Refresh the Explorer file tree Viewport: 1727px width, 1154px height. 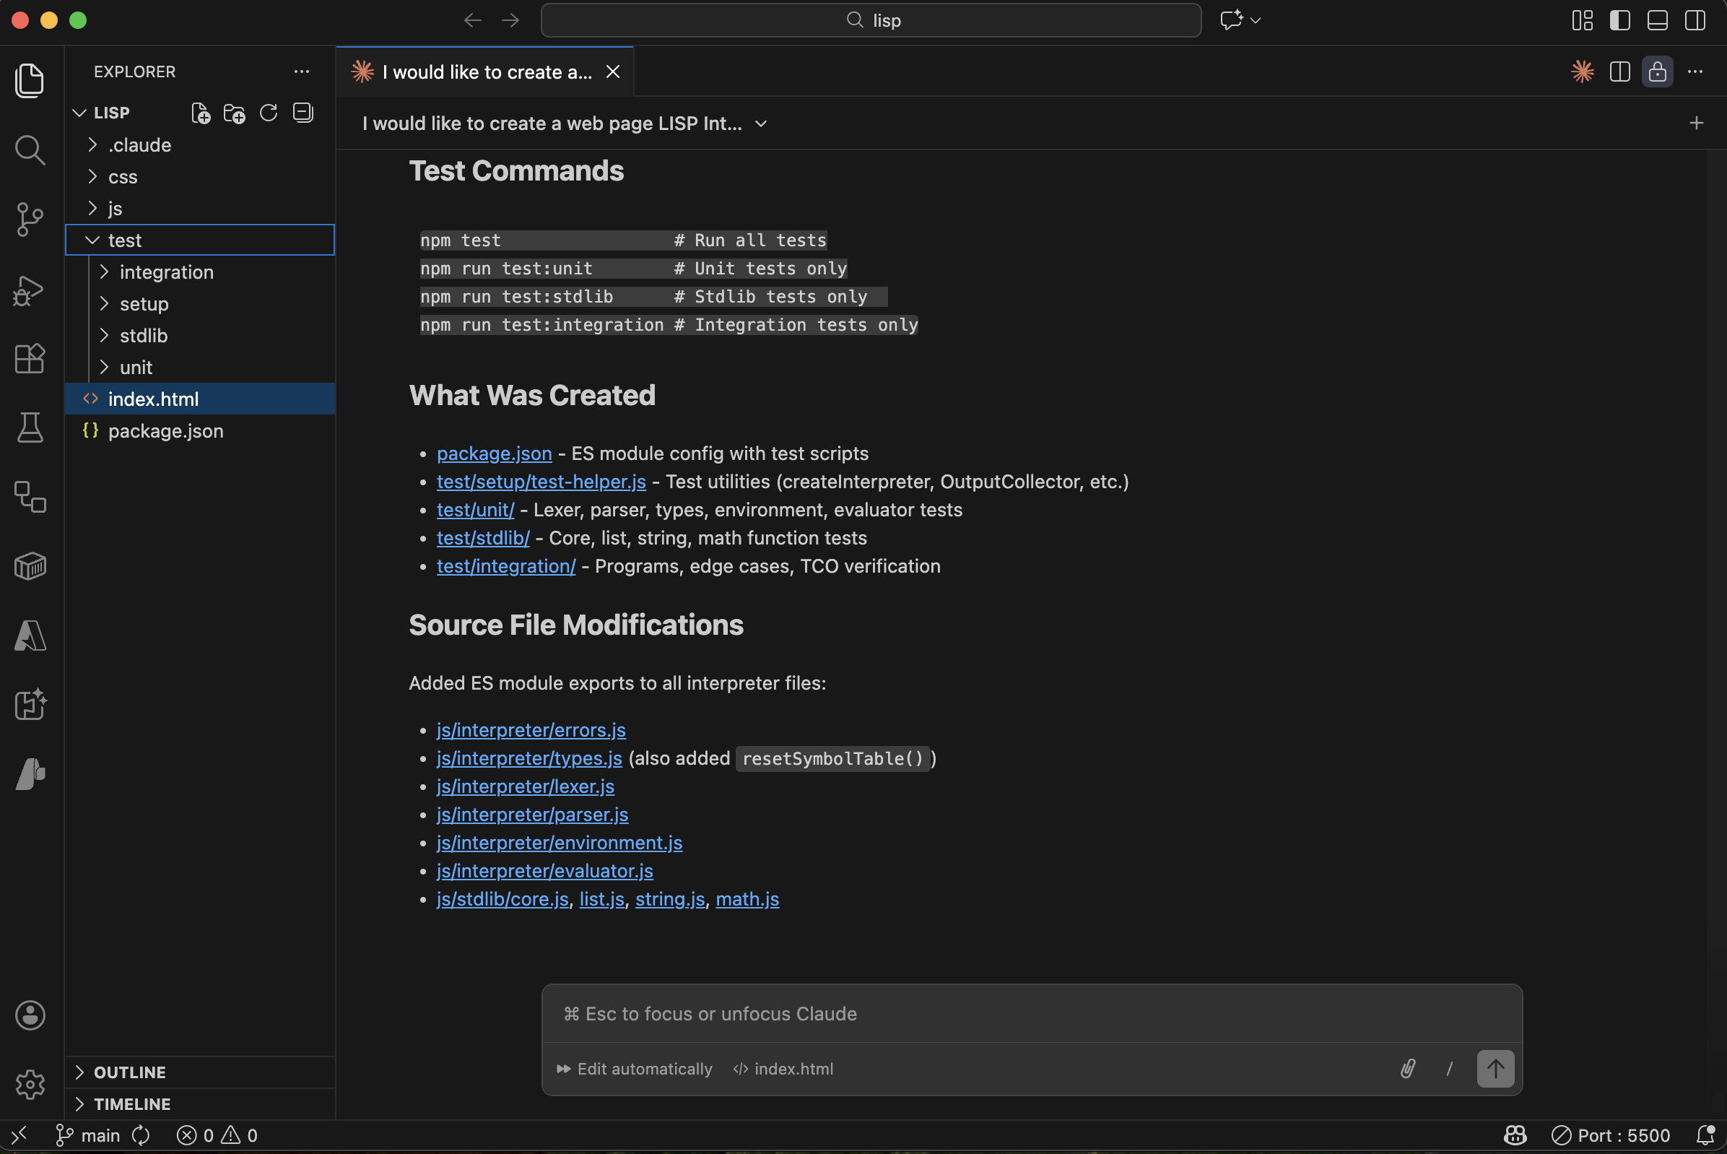coord(268,113)
